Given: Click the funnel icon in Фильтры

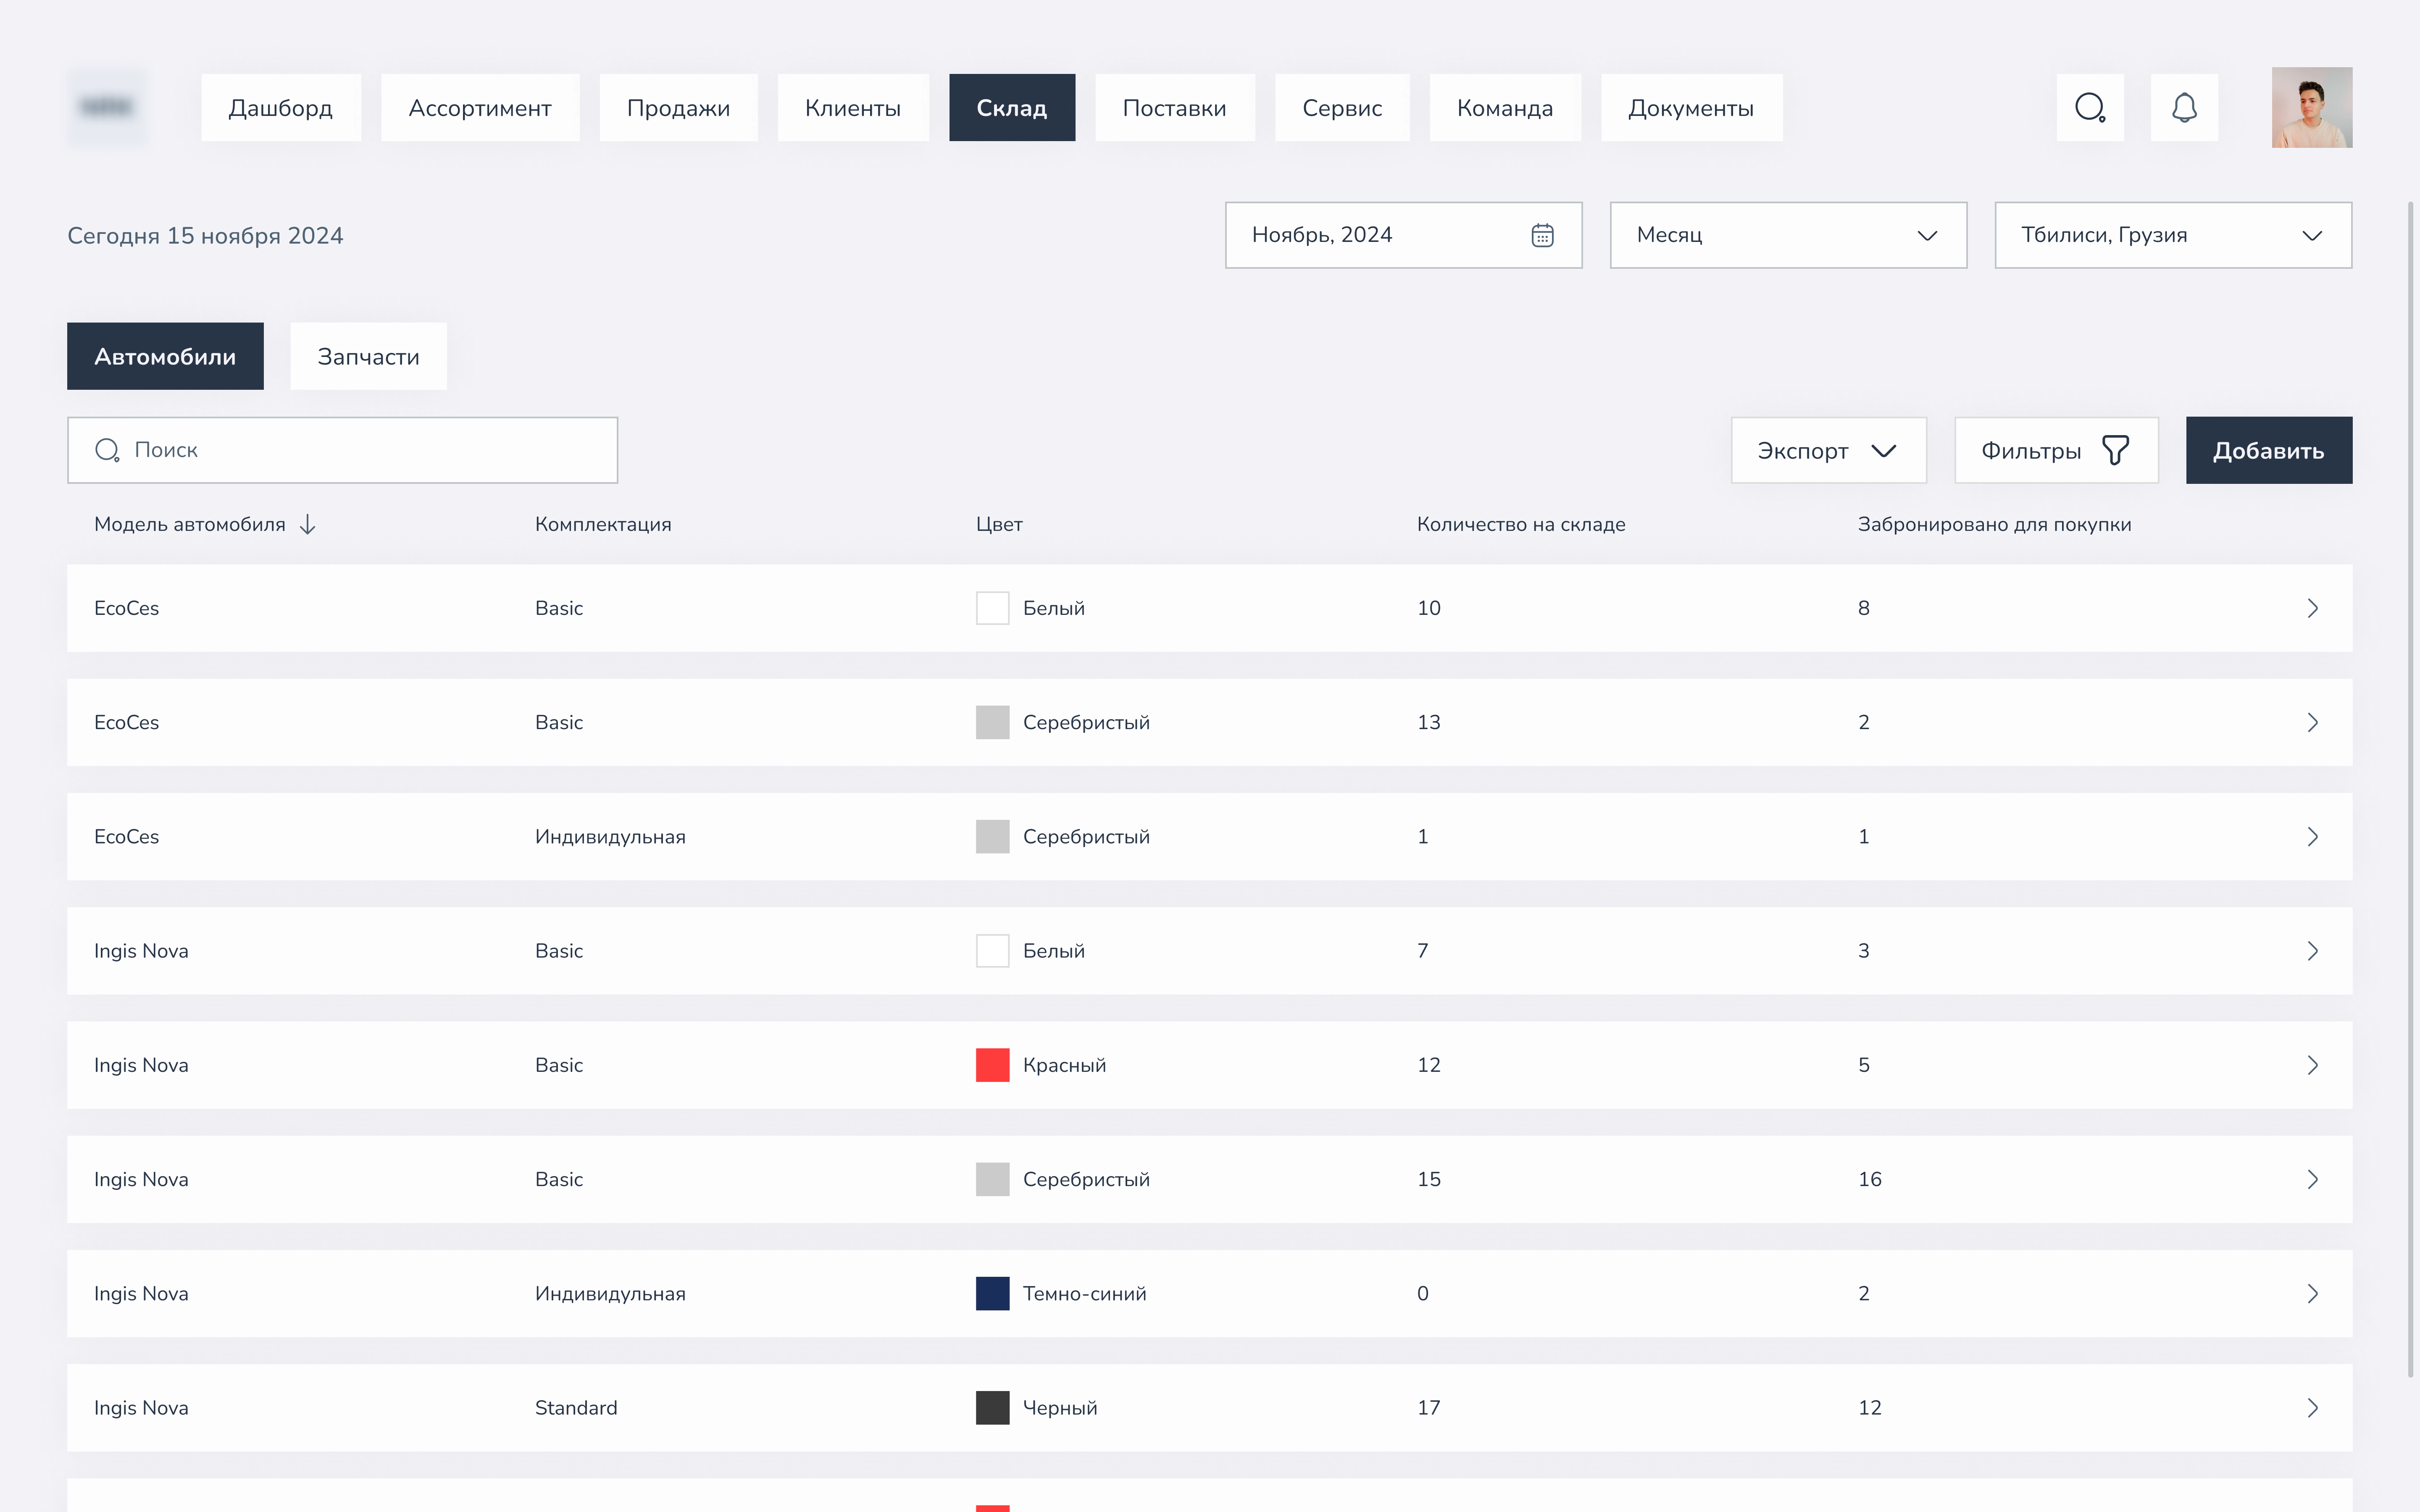Looking at the screenshot, I should pos(2115,450).
